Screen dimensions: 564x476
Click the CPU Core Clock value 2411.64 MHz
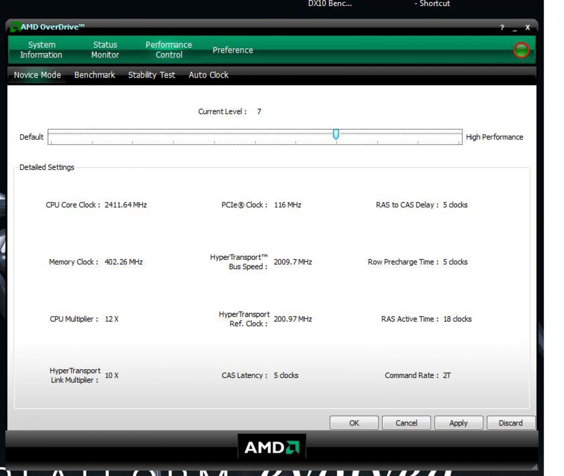point(126,205)
